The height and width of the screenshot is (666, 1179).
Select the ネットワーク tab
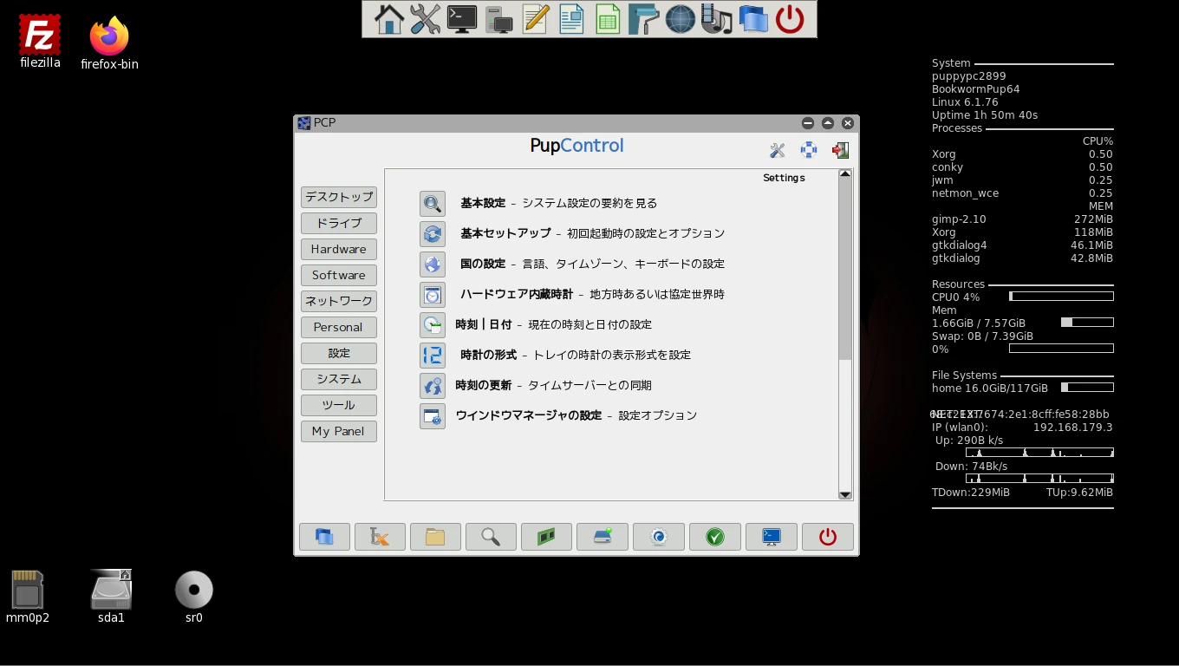point(339,301)
